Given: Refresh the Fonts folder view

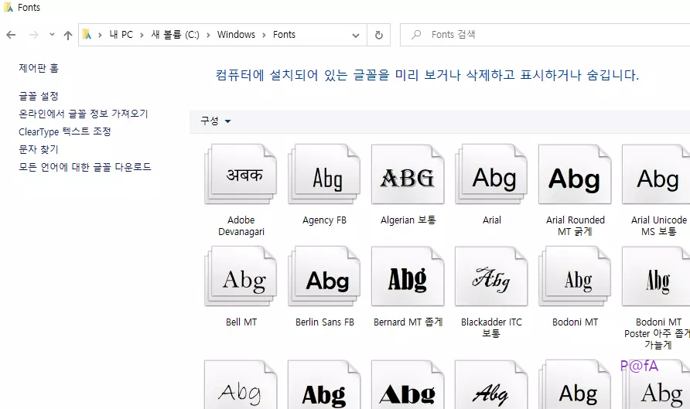Looking at the screenshot, I should [379, 35].
